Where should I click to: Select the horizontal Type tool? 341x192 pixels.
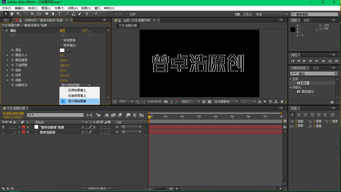(x=59, y=14)
